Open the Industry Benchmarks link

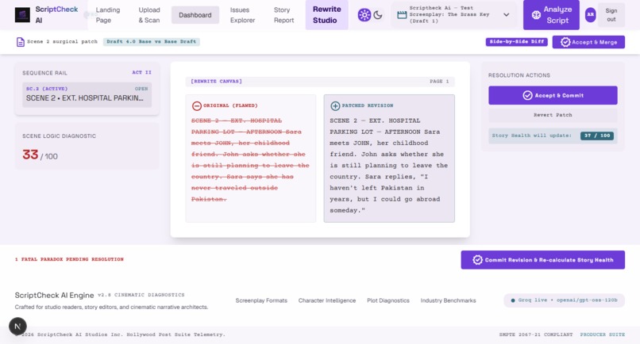tap(448, 300)
